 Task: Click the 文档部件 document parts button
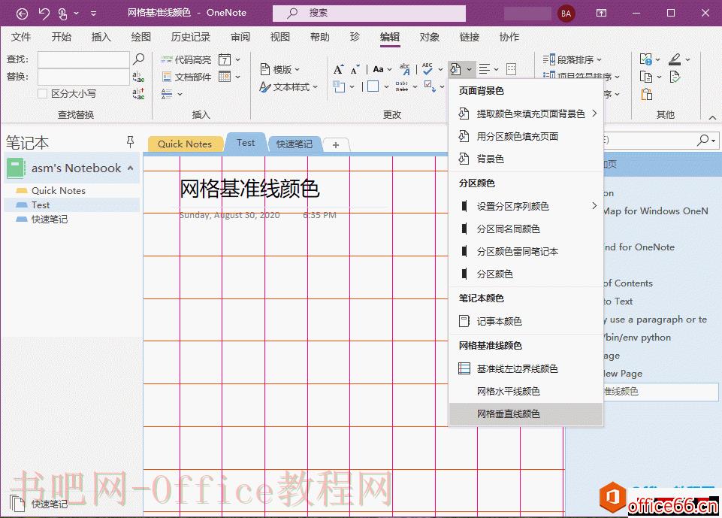(x=186, y=77)
